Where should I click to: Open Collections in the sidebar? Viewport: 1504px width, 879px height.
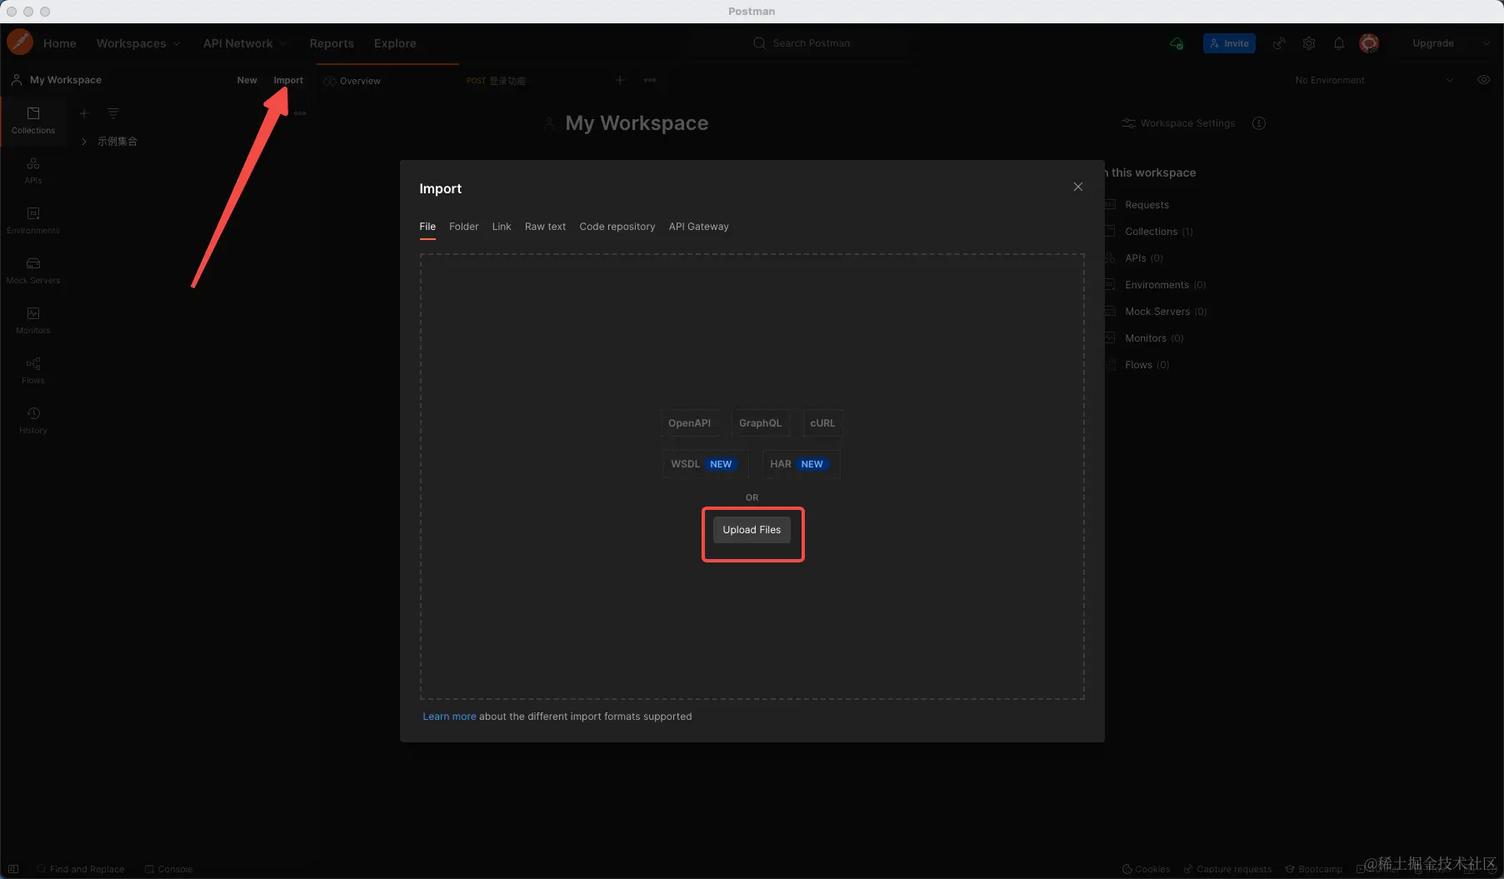(33, 121)
